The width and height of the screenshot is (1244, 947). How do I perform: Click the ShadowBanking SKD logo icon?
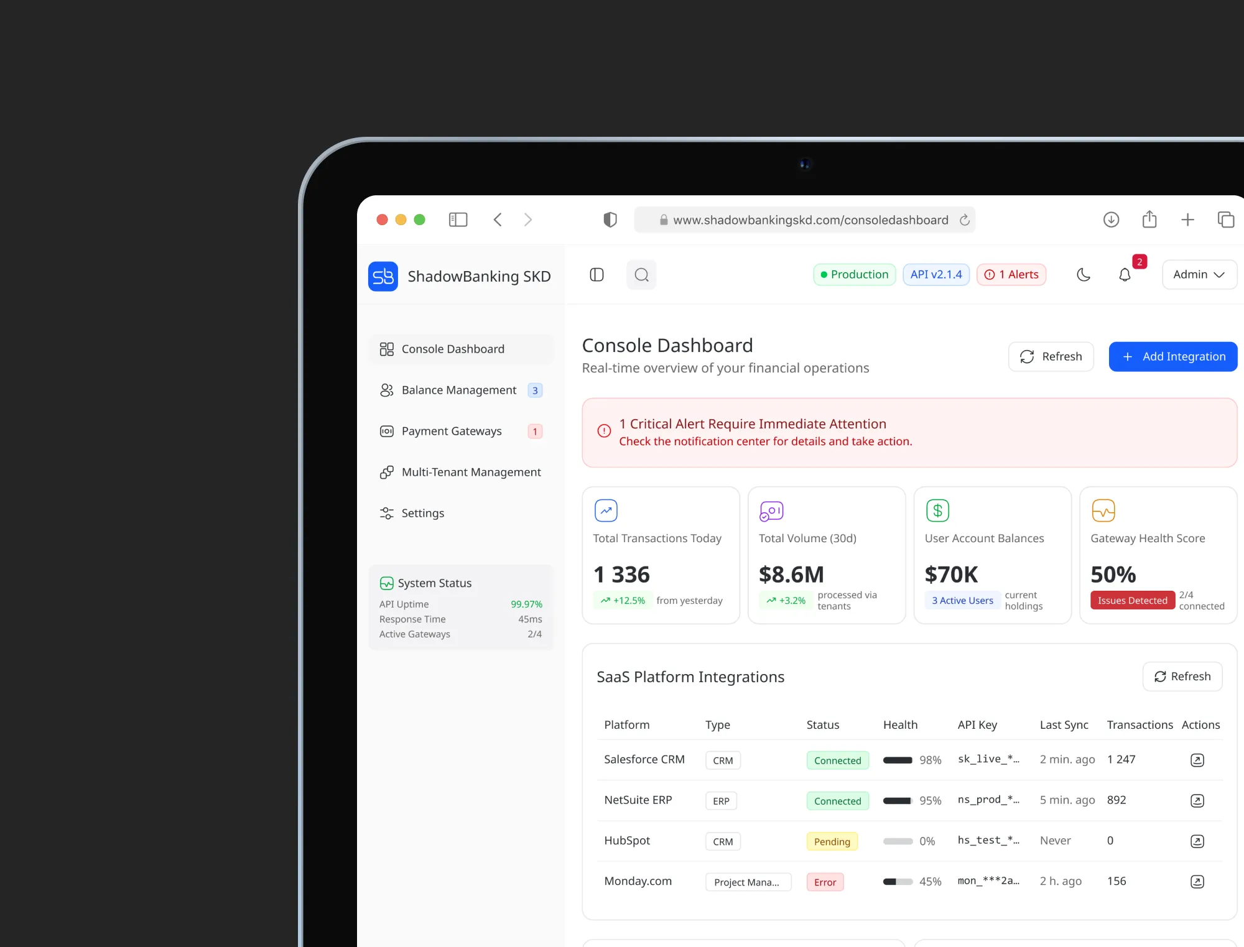click(383, 276)
